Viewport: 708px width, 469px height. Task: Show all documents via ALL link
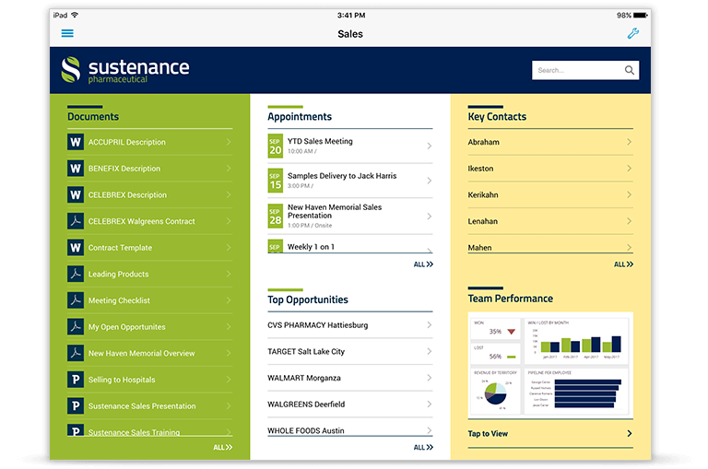(x=222, y=447)
